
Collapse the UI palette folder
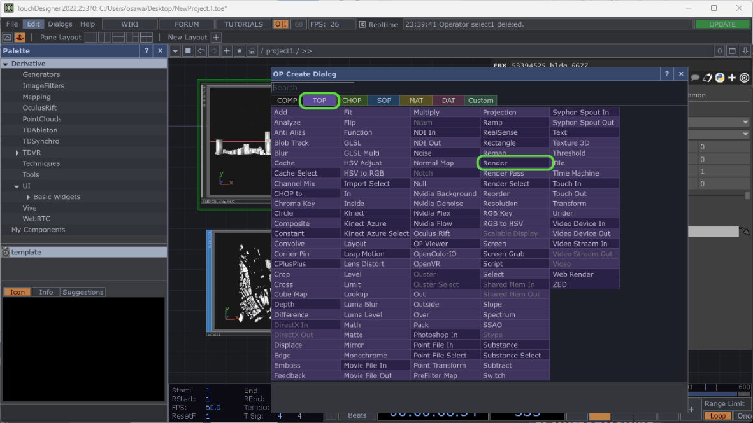[x=17, y=186]
